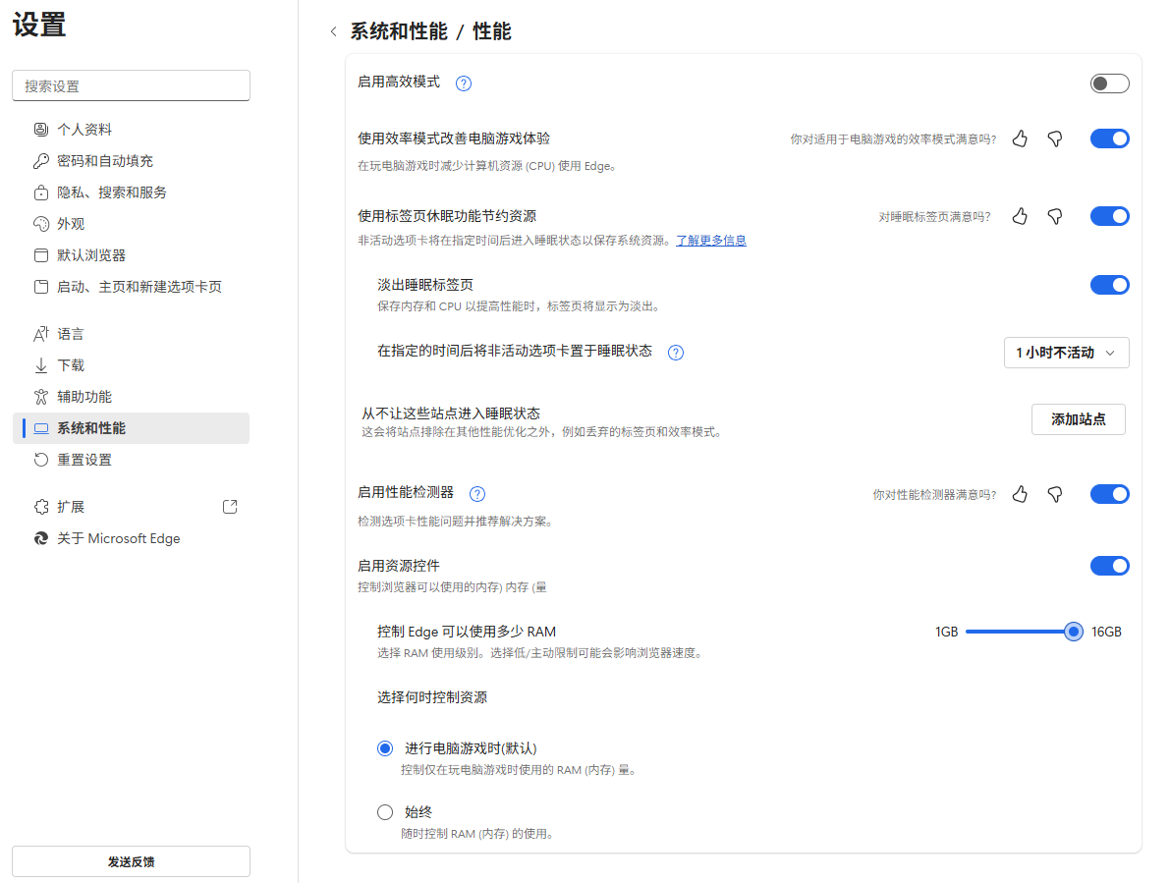
Task: Click the external link icon beside 扩展
Action: [x=229, y=506]
